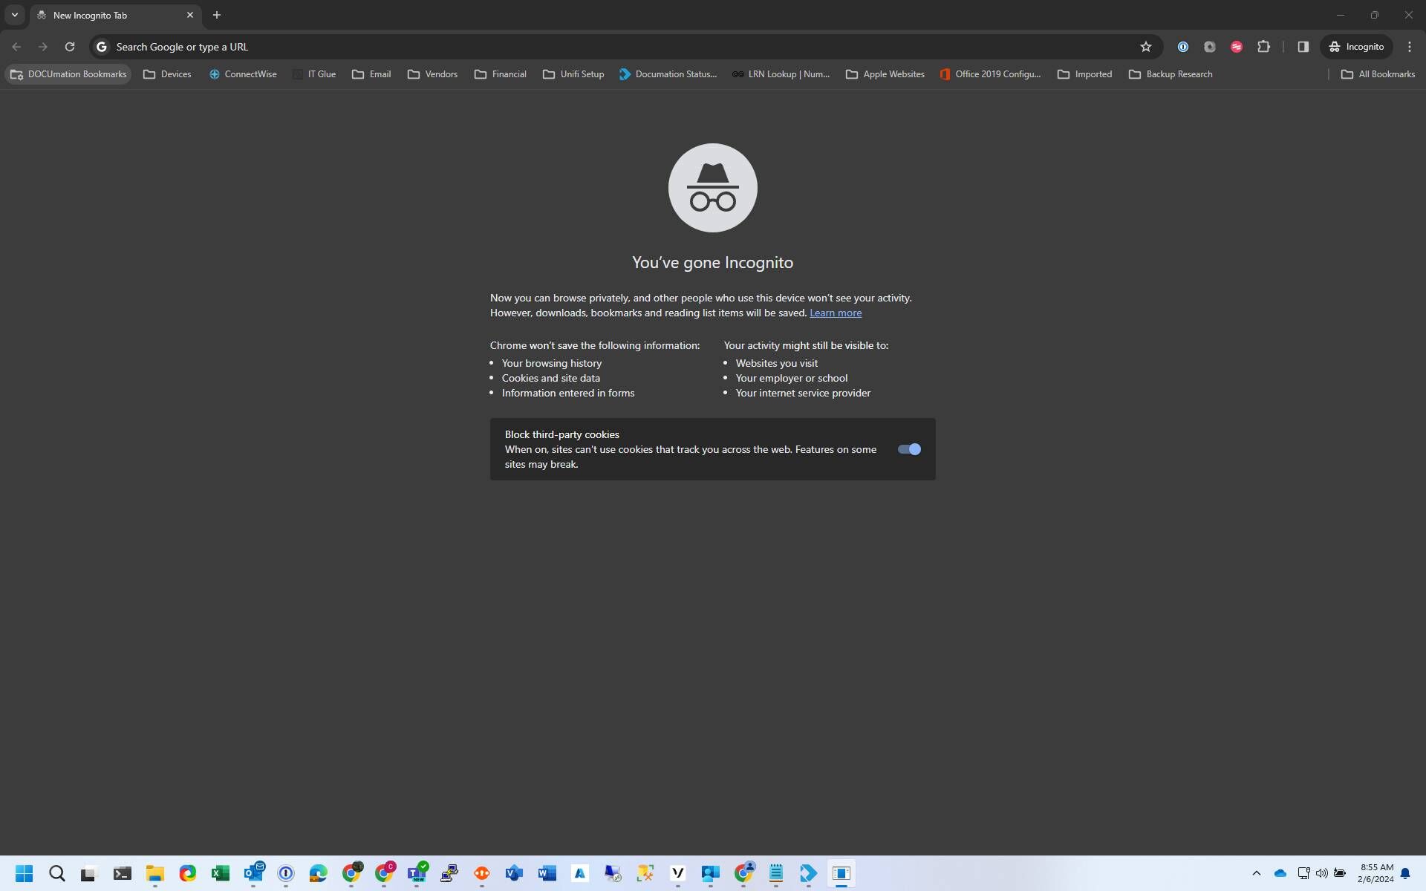Show hidden system tray icons chevron

point(1256,873)
